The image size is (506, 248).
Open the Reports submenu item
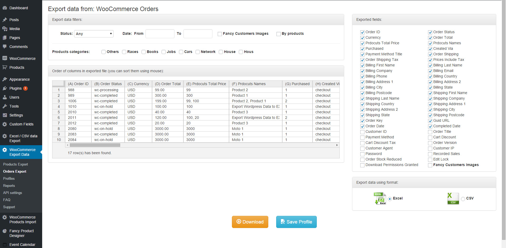coord(9,186)
